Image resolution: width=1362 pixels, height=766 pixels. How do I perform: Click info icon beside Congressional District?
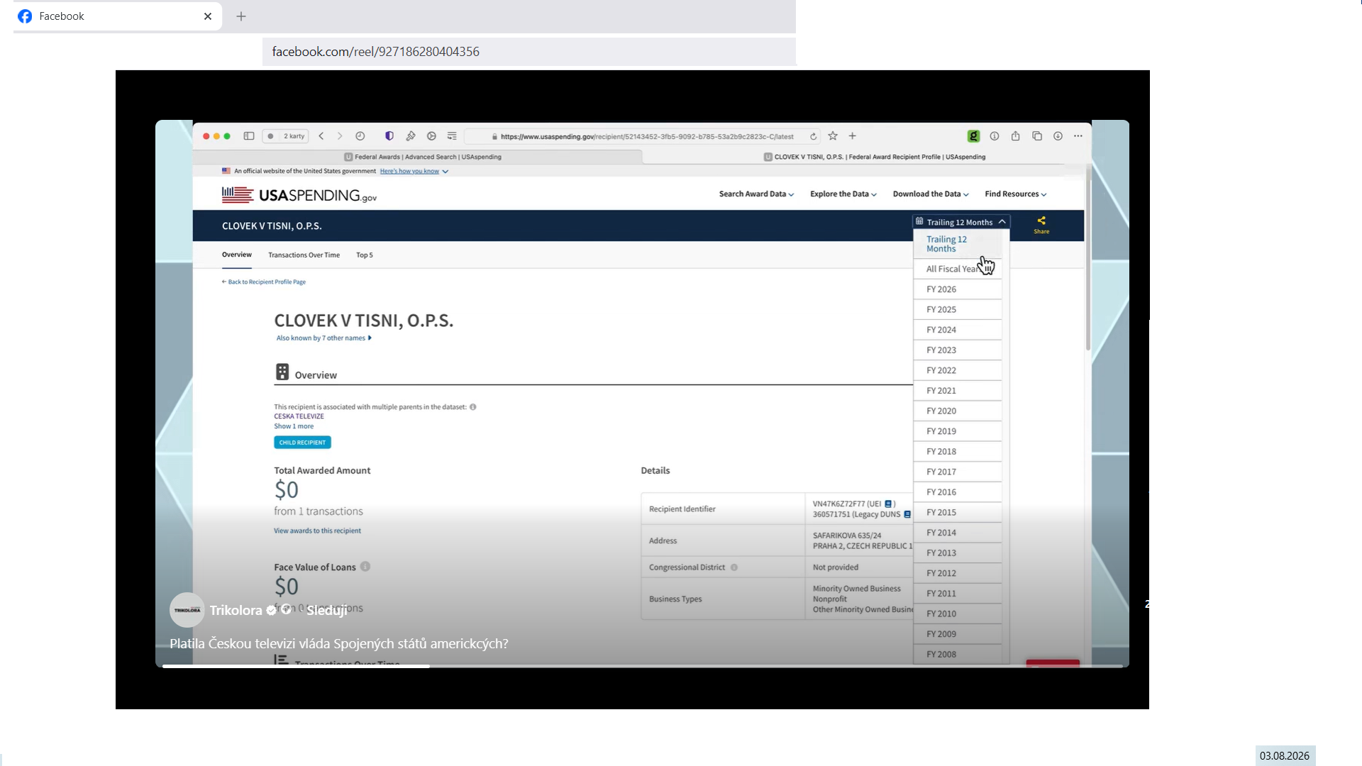(x=734, y=567)
